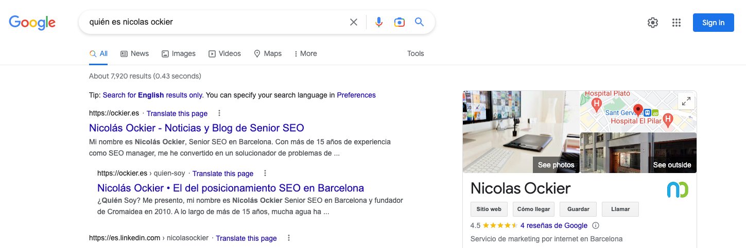This screenshot has height=248, width=746.
Task: Switch to the Maps tab
Action: 268,53
